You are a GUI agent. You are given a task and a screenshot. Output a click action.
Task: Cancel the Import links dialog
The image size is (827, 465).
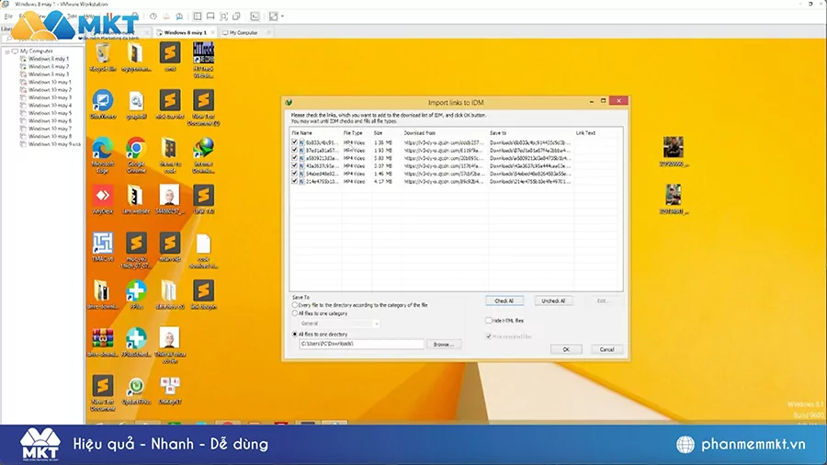606,349
